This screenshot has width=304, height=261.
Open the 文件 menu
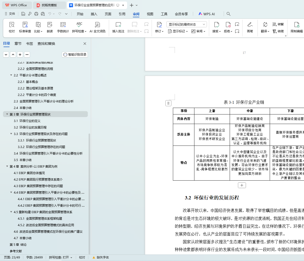pos(10,14)
